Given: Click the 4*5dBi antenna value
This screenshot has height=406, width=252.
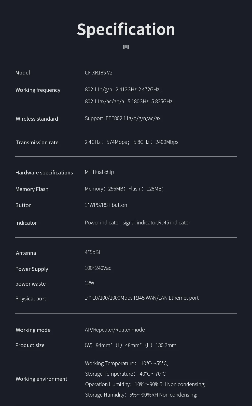Looking at the screenshot, I should [92, 252].
